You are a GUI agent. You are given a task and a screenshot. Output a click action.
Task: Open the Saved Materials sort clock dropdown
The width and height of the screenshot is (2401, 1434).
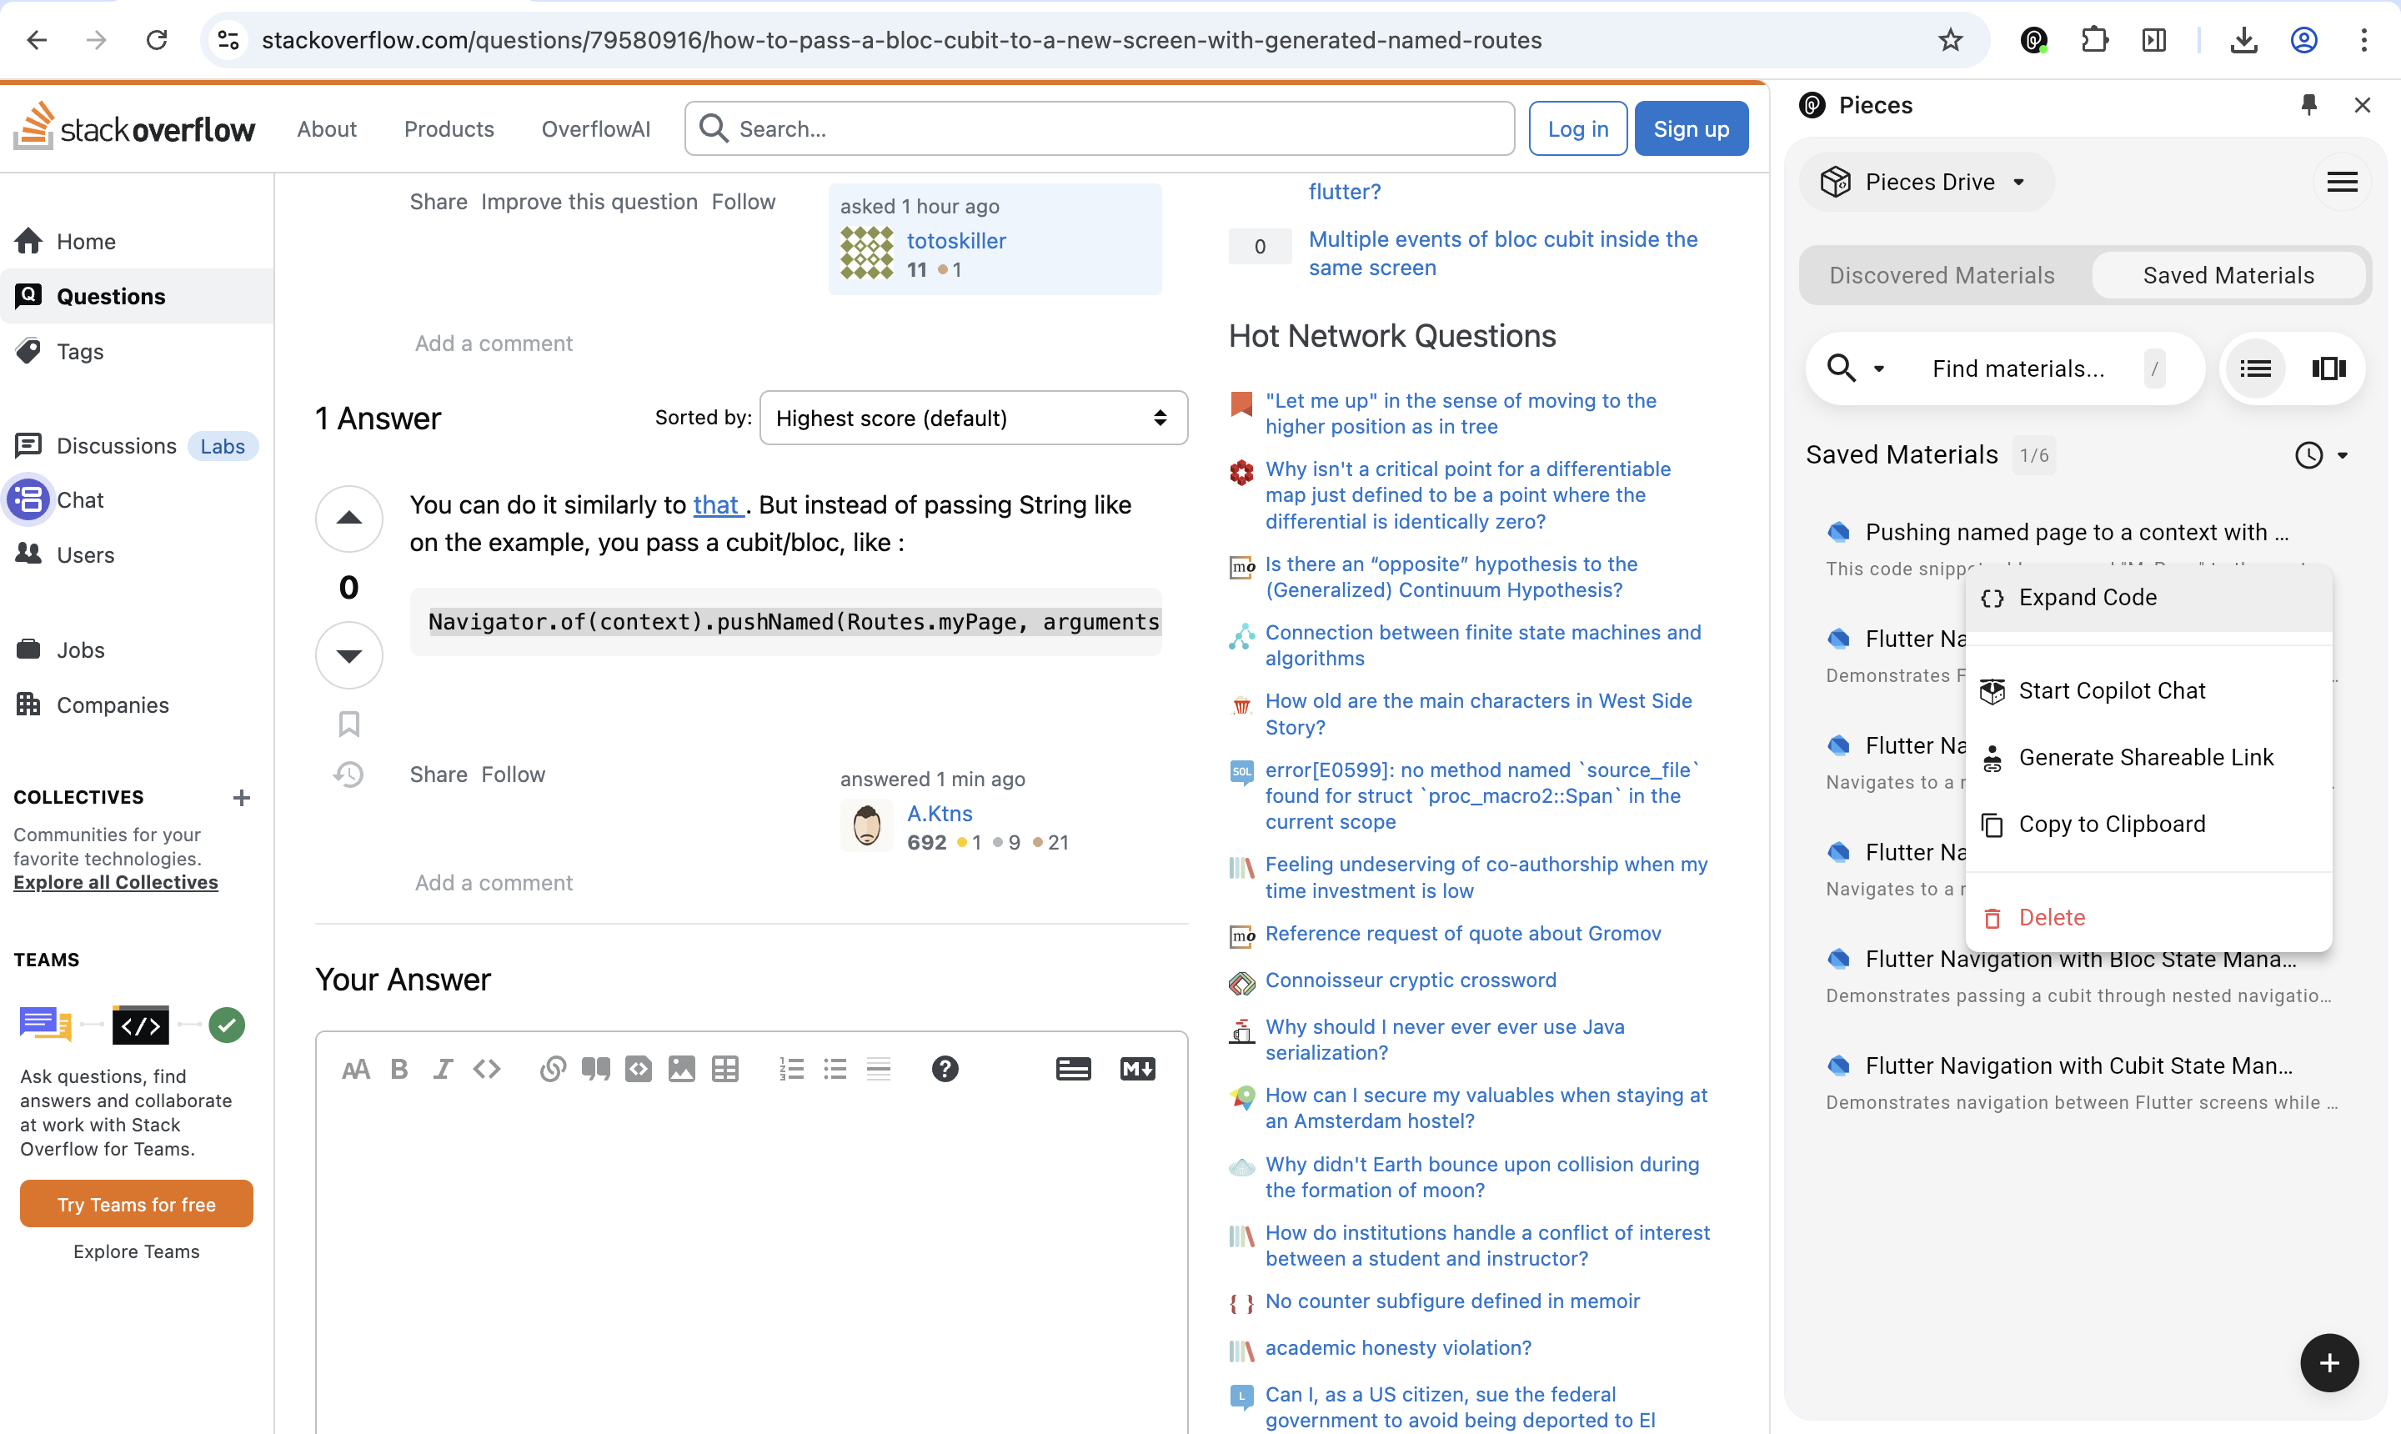(x=2321, y=454)
